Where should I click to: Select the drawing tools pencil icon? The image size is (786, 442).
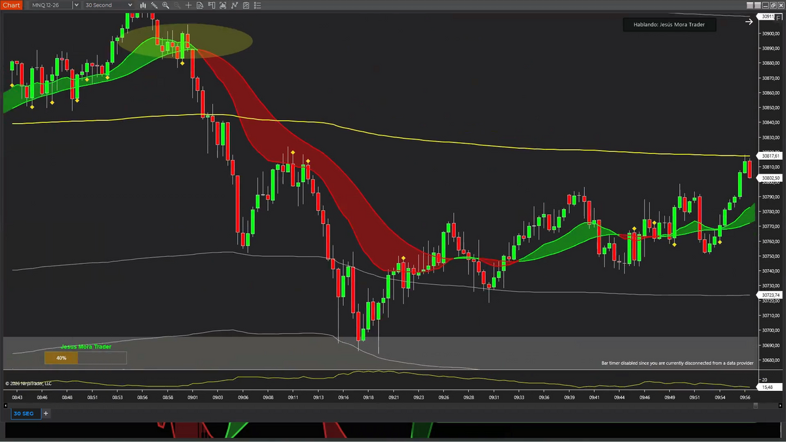pos(154,5)
